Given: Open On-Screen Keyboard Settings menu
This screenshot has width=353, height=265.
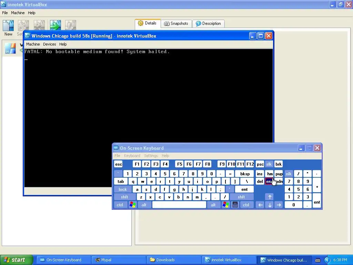Looking at the screenshot, I should click(x=151, y=156).
